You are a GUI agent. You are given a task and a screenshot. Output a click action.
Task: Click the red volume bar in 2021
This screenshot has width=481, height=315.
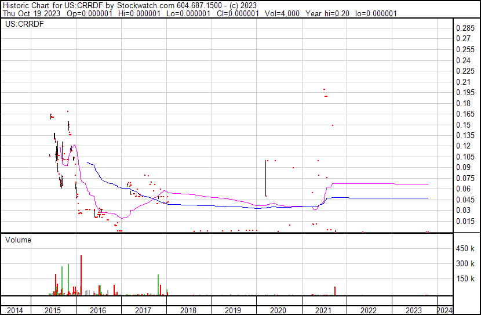(x=335, y=290)
